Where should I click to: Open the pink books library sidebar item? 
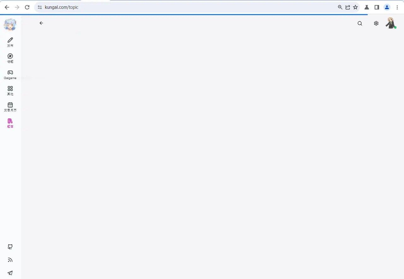click(x=10, y=123)
